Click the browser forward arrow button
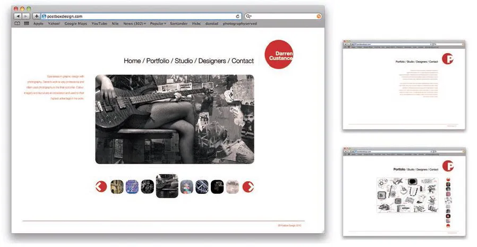Screen dimensions: 477x247 (x=26, y=16)
